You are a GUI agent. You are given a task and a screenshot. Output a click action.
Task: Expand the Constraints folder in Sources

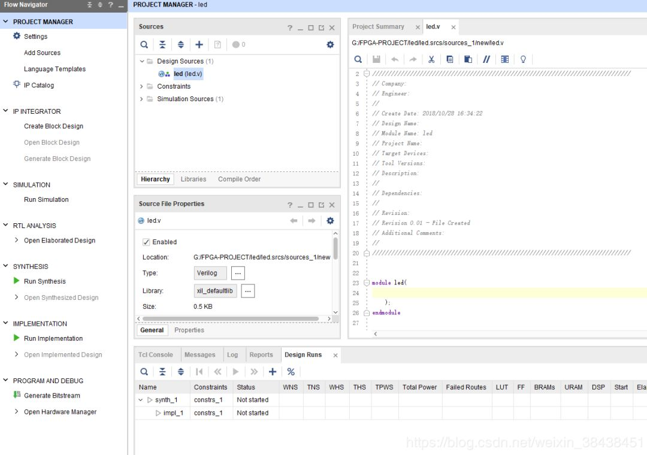click(x=142, y=86)
